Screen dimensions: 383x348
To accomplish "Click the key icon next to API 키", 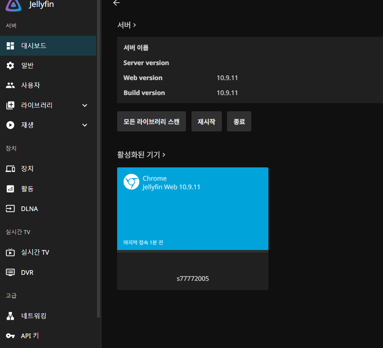I will click(x=10, y=336).
